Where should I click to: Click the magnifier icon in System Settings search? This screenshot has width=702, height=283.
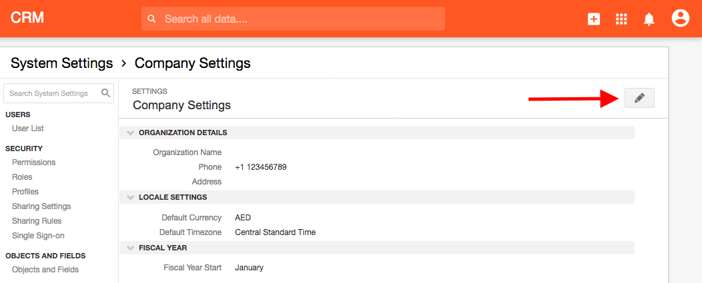[105, 93]
